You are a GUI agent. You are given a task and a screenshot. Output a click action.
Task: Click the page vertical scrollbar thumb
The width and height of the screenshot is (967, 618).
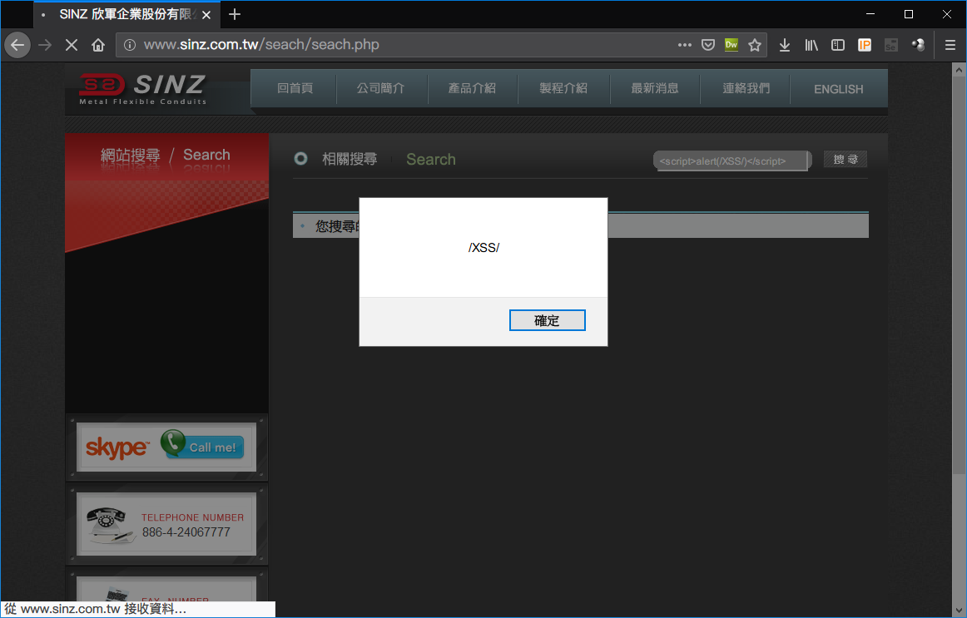[x=959, y=275]
